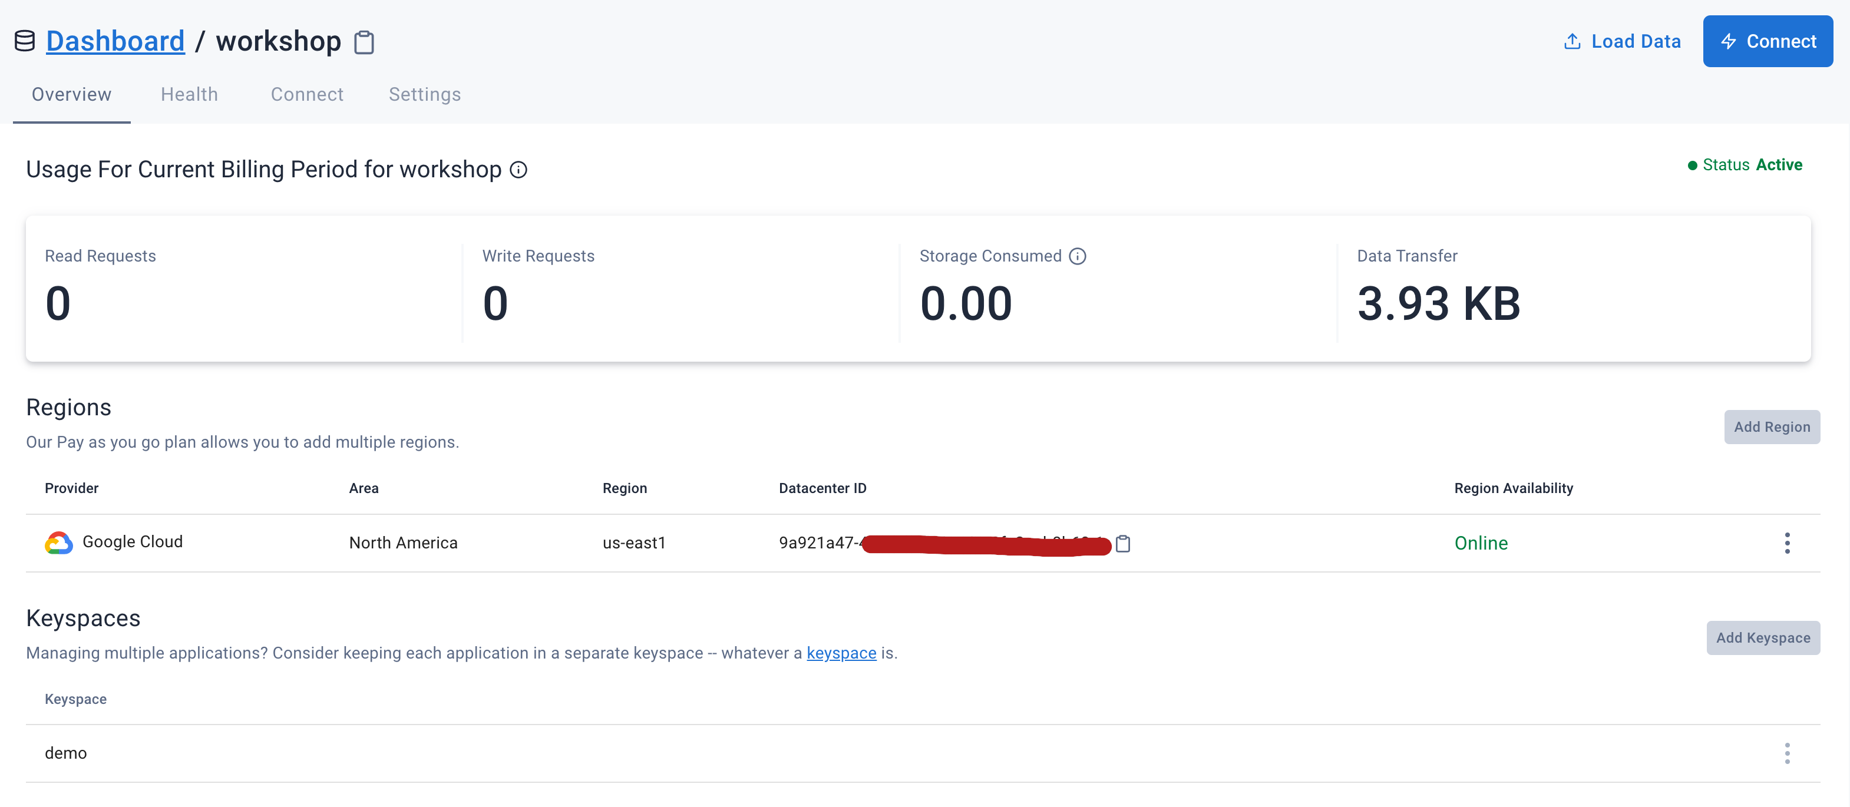Click the Add Keyspace button
The image size is (1850, 807).
[x=1763, y=637]
